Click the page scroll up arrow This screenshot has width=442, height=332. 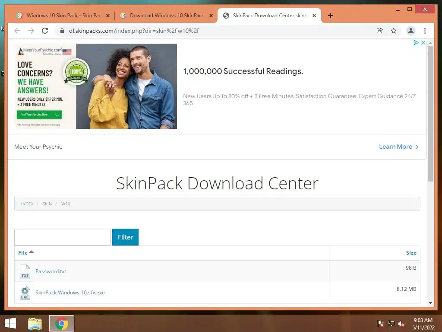430,43
